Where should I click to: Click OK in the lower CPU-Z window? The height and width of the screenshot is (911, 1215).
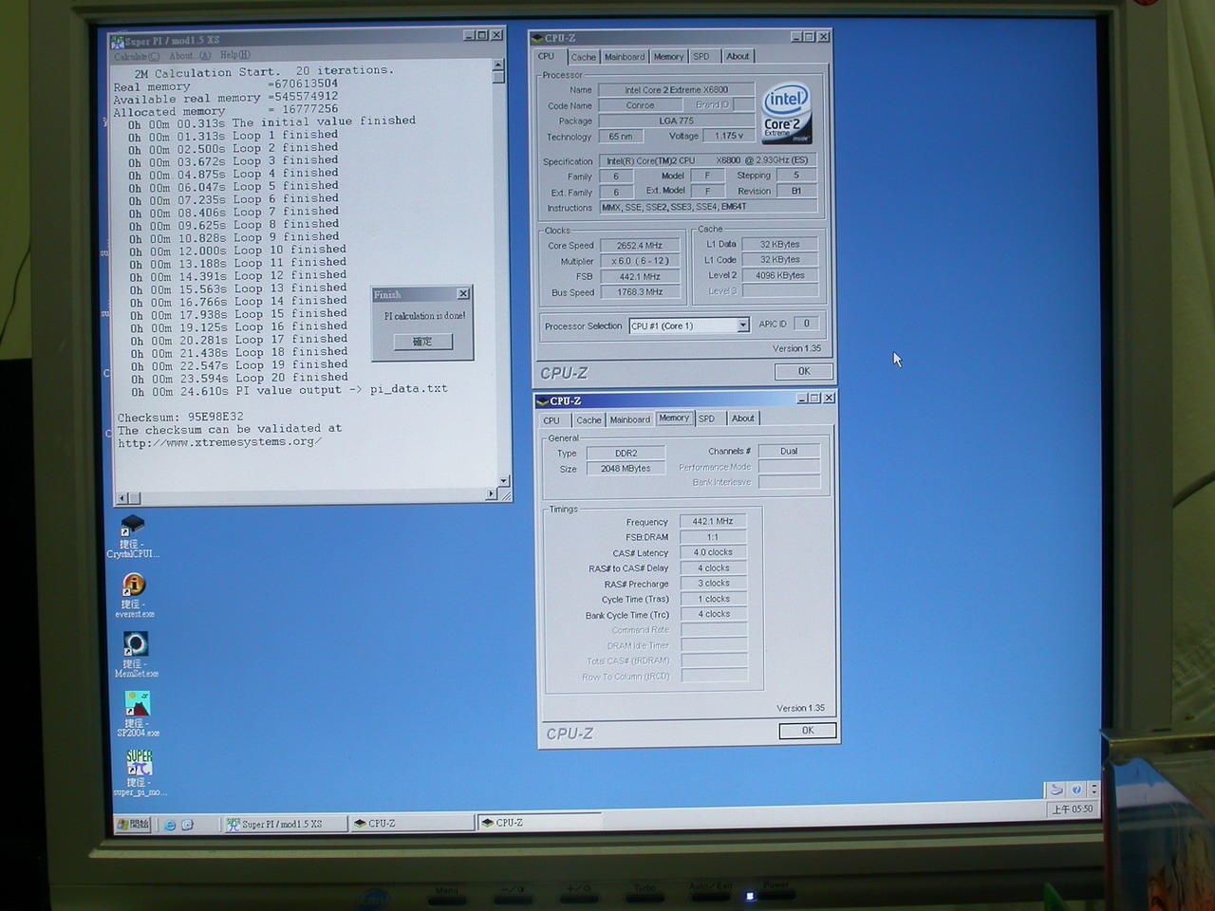tap(808, 731)
